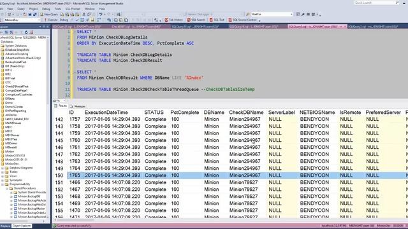Expand the Views node
This screenshot has height=229, width=408.
[x=3, y=176]
